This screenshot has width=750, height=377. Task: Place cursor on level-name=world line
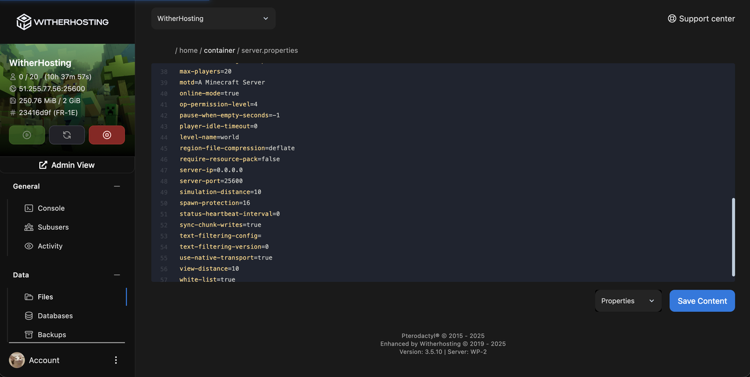209,137
